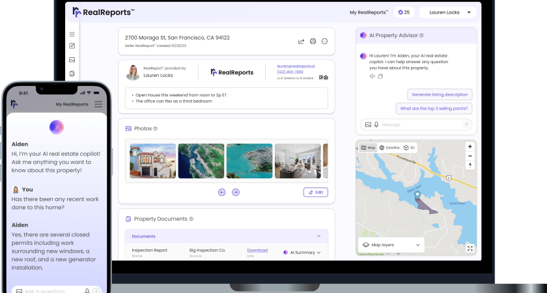Download the Inspection Report
This screenshot has width=547, height=293.
[257, 251]
